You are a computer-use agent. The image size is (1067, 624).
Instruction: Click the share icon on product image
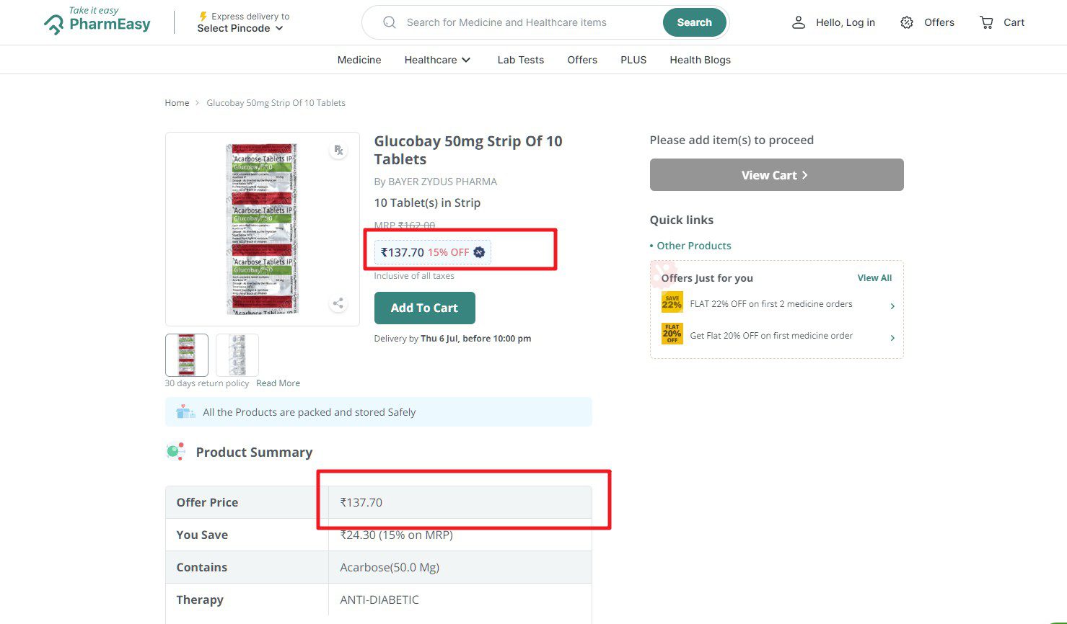point(338,303)
